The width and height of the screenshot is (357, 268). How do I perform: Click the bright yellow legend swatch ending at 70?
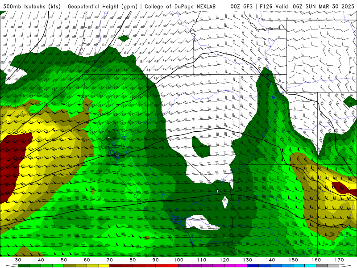coord(104,266)
